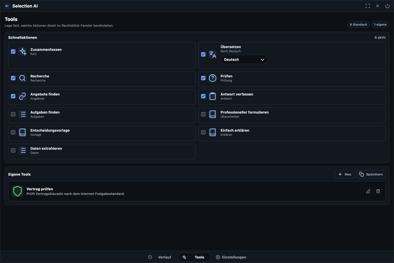Click the Nach Deutsch subtitle text
This screenshot has height=263, width=394.
[231, 51]
